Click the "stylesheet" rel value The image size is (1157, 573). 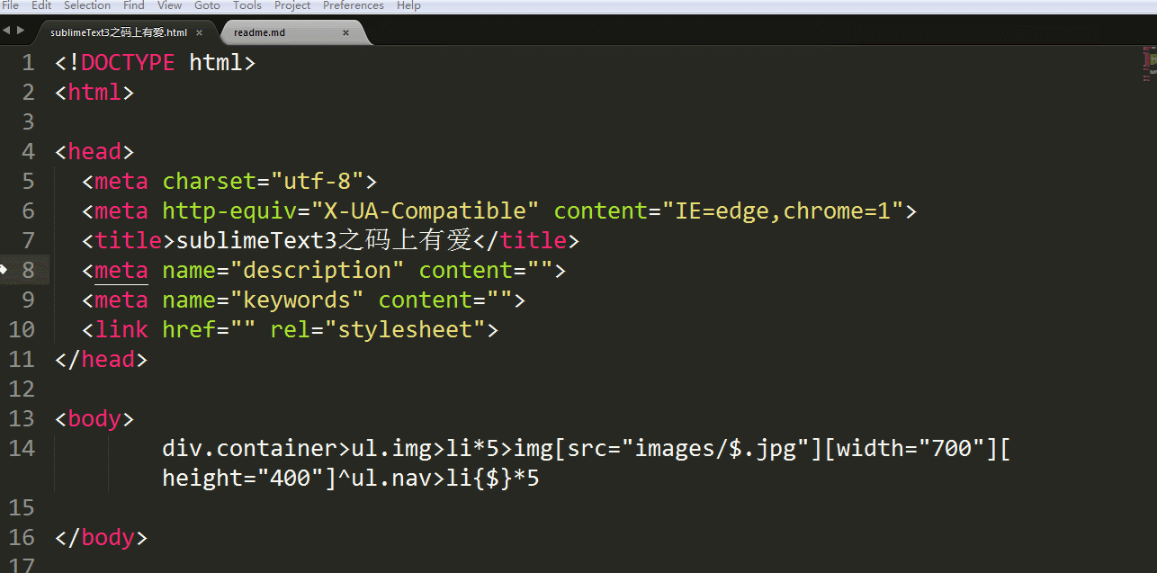[x=405, y=329]
